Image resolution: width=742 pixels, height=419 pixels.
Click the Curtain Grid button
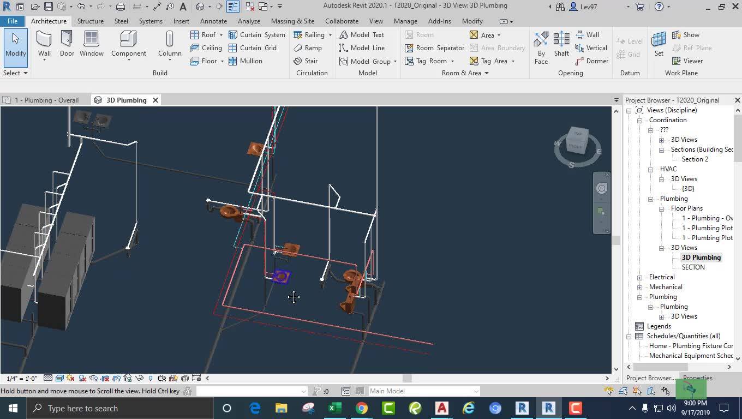click(252, 48)
